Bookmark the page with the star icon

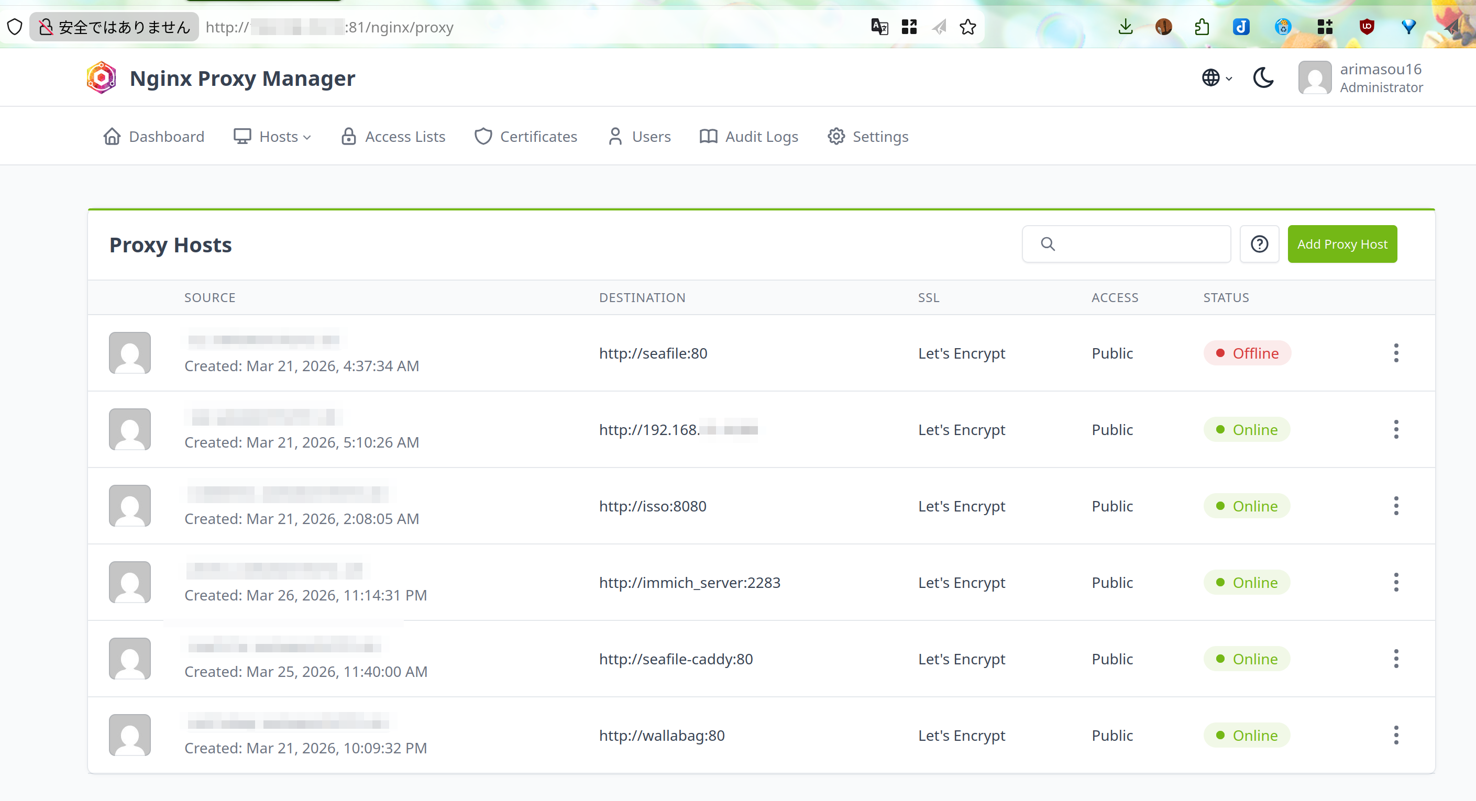pos(968,27)
